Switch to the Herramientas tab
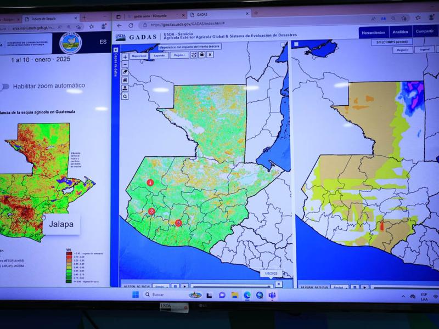This screenshot has height=329, width=439. [x=373, y=32]
